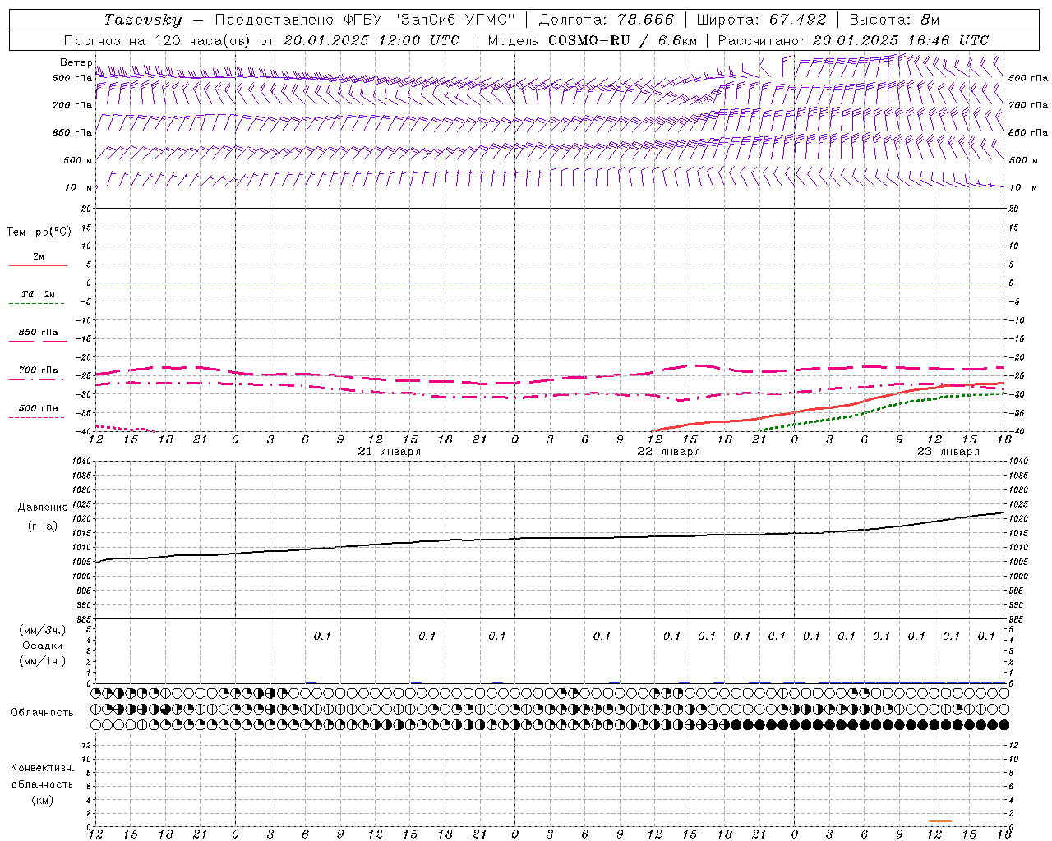Click the left-side 10 м wind level label

(x=78, y=187)
